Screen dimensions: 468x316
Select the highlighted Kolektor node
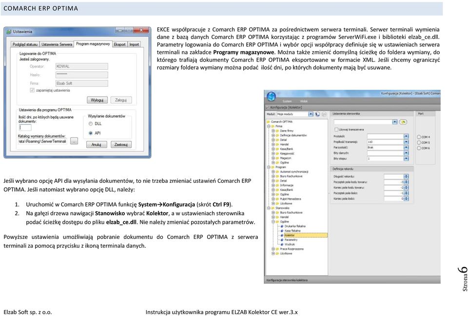[305, 236]
